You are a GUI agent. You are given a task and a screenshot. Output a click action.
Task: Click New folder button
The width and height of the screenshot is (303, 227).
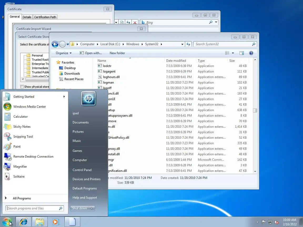pyautogui.click(x=117, y=53)
